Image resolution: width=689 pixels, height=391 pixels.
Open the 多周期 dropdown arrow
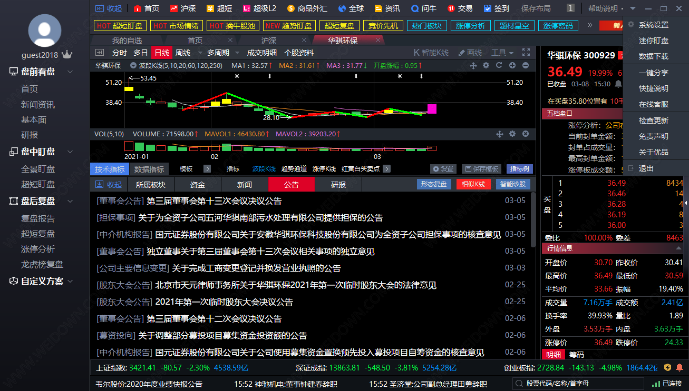[237, 53]
